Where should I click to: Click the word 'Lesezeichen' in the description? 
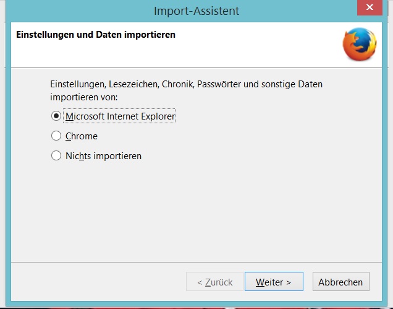[x=134, y=84]
